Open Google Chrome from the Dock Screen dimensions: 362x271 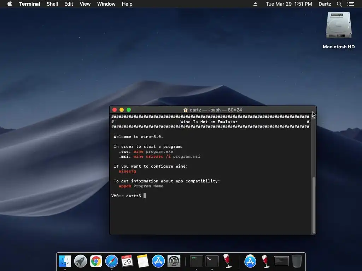[x=96, y=261]
